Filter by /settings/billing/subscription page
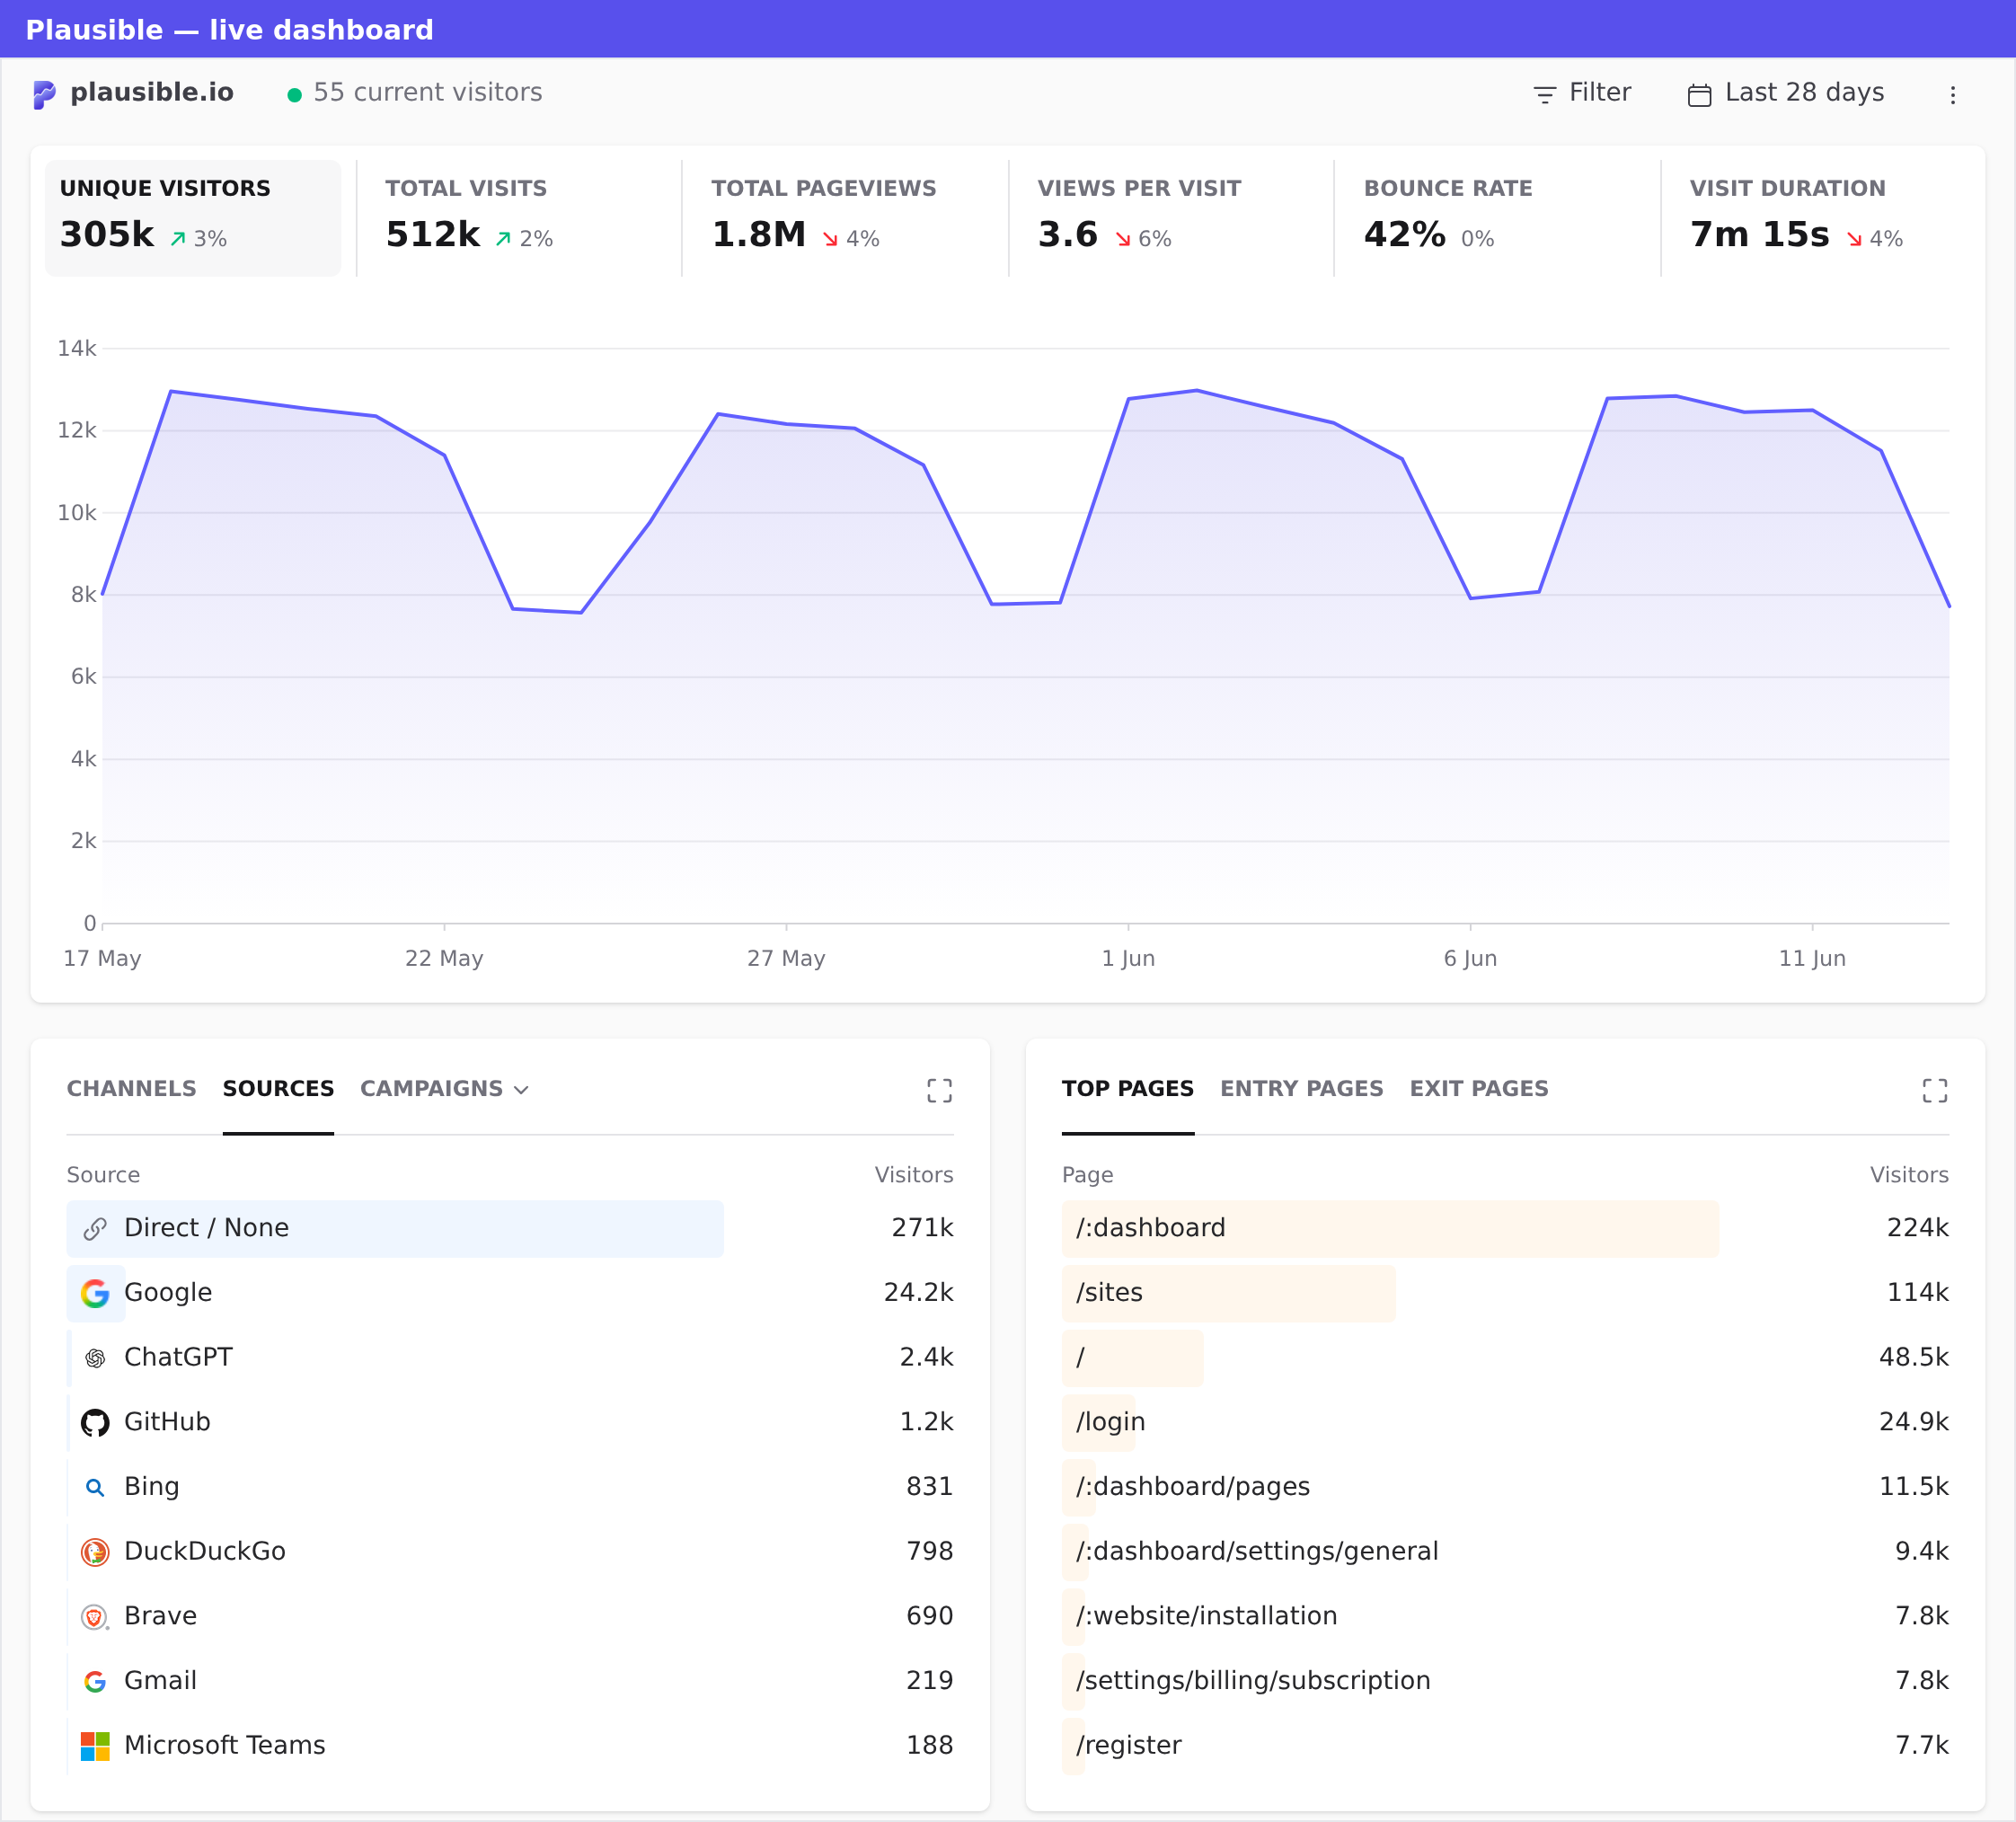 coord(1505,1681)
